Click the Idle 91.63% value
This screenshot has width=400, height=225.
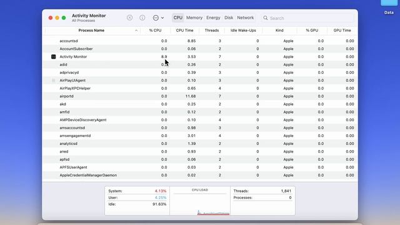pyautogui.click(x=159, y=204)
